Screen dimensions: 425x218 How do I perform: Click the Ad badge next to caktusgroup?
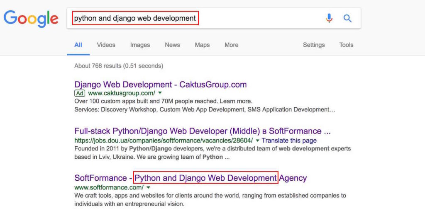[x=80, y=93]
